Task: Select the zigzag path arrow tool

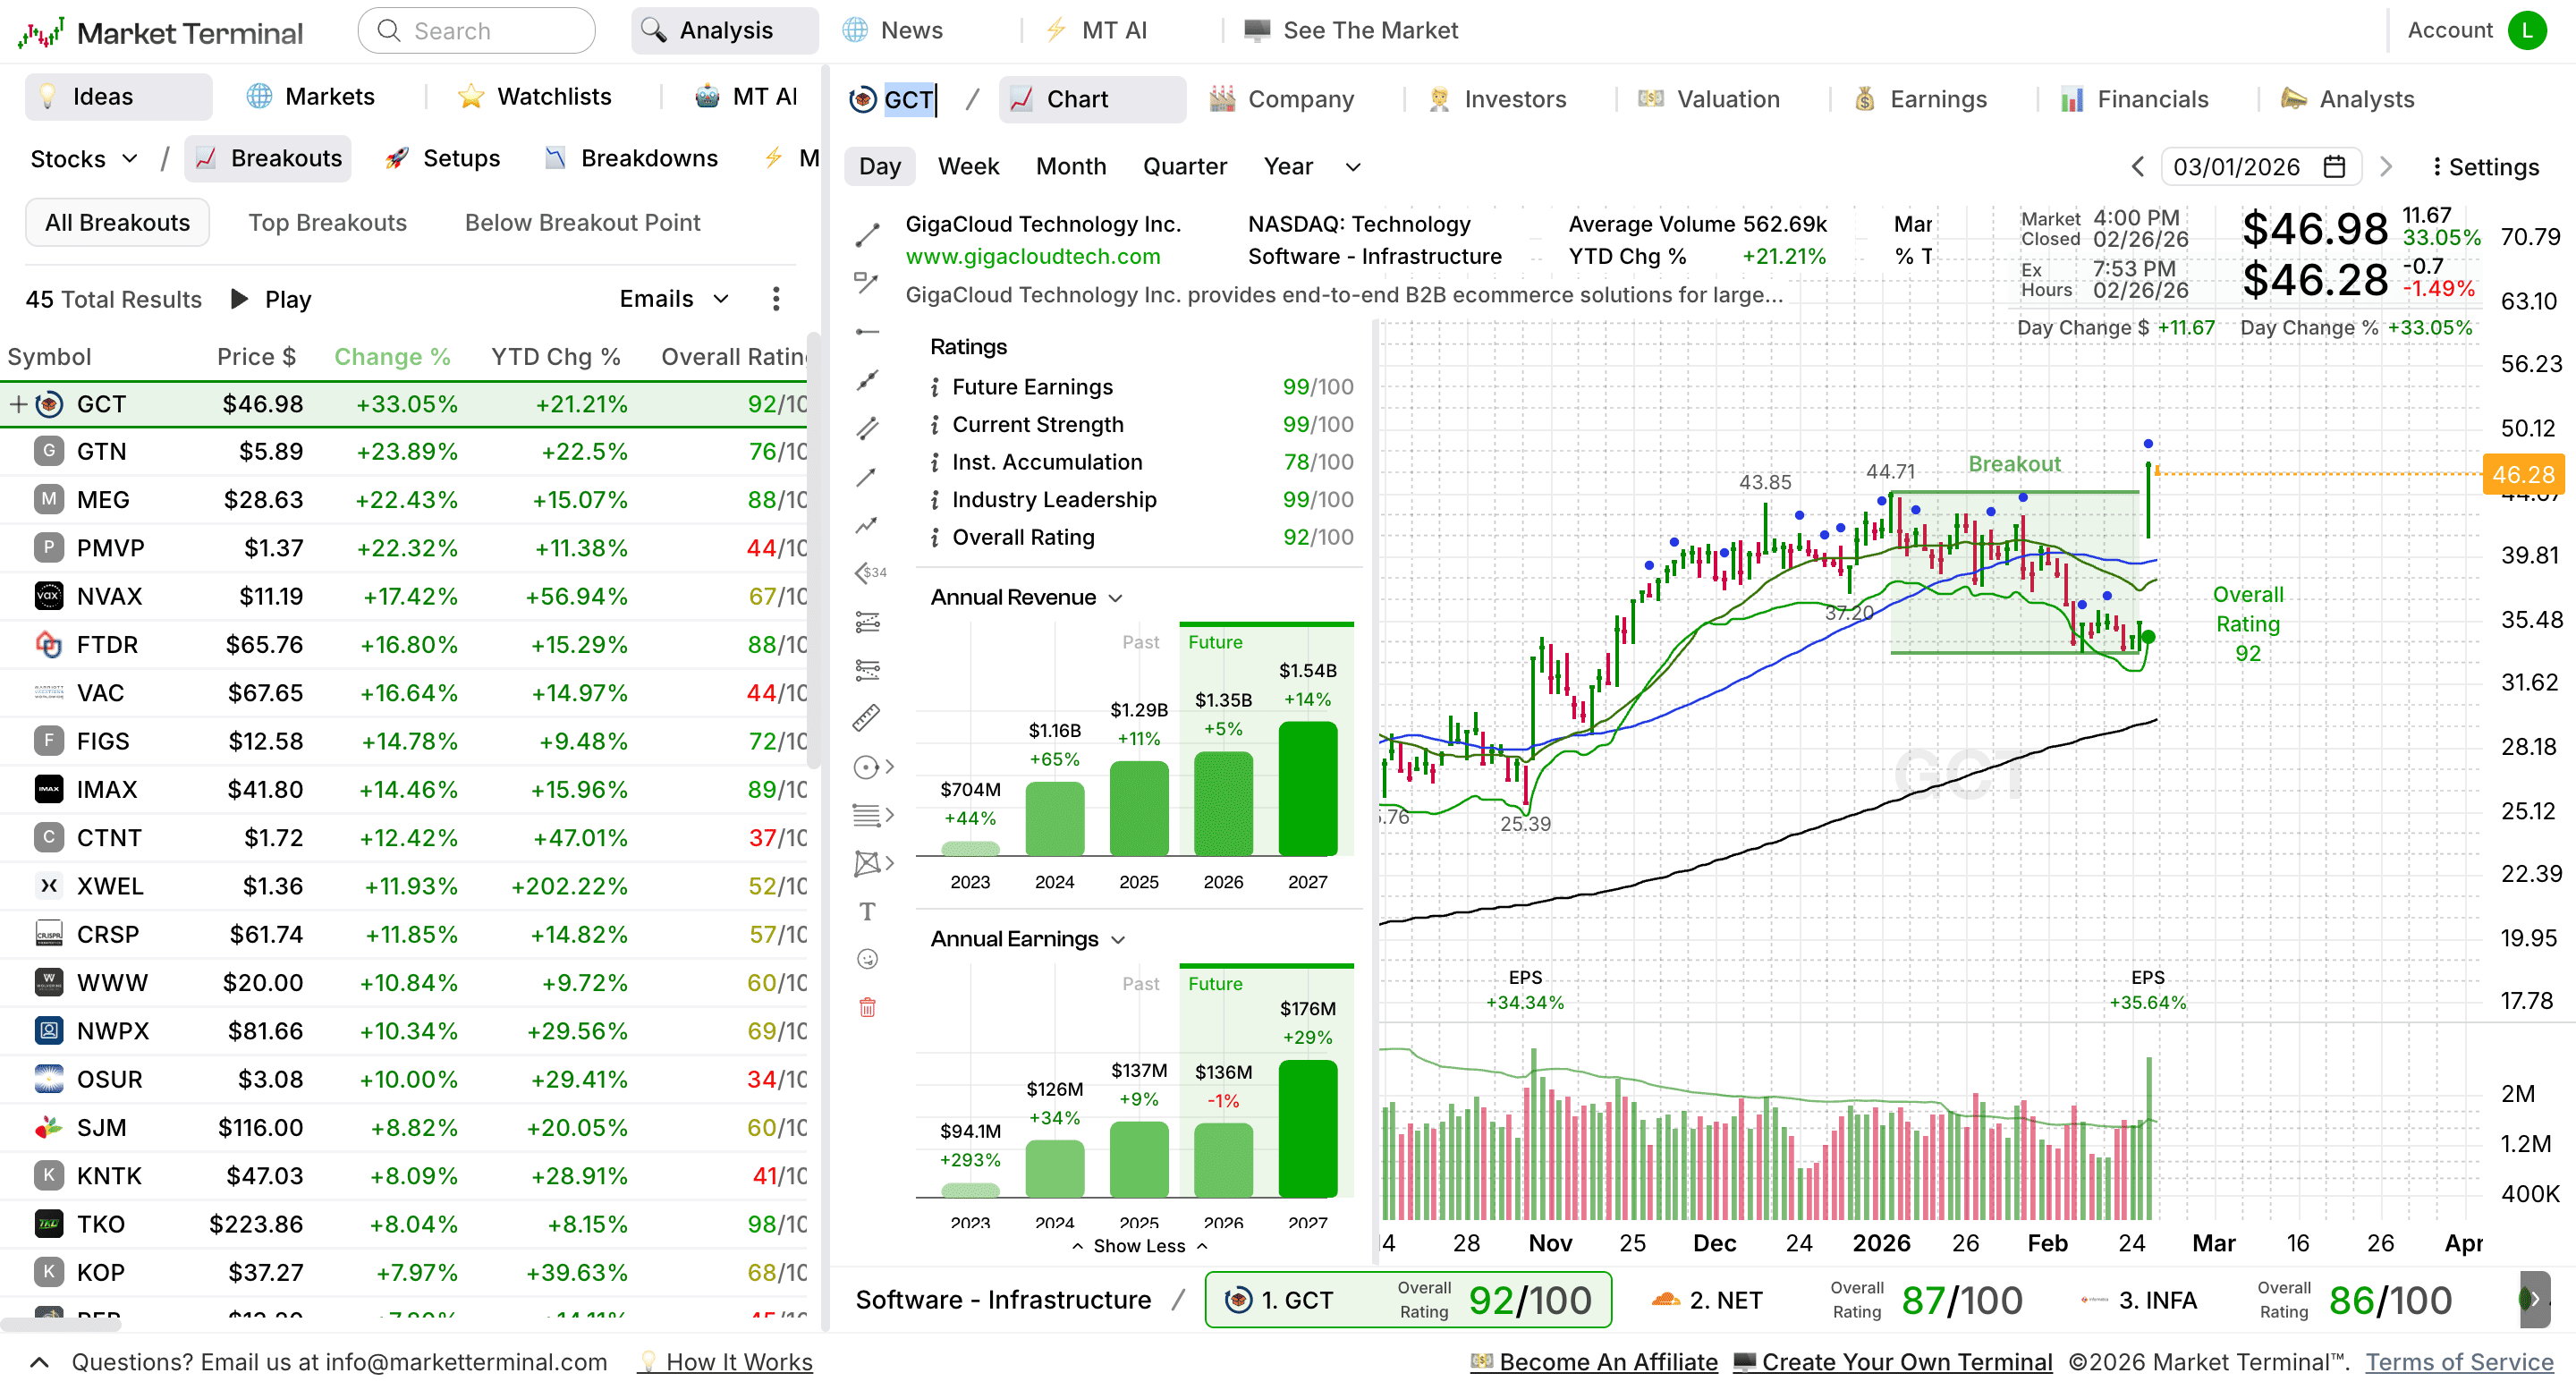Action: click(867, 525)
